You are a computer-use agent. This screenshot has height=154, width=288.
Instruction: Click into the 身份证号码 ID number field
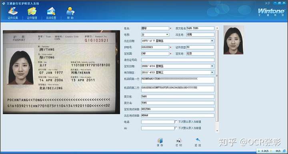point(178,60)
